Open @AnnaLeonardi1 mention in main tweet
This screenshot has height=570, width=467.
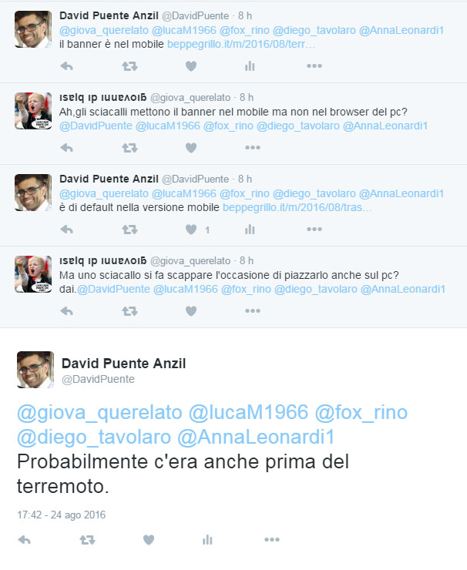point(256,437)
